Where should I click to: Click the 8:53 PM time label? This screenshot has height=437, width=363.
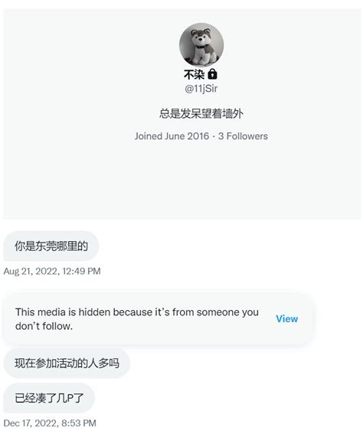(79, 423)
